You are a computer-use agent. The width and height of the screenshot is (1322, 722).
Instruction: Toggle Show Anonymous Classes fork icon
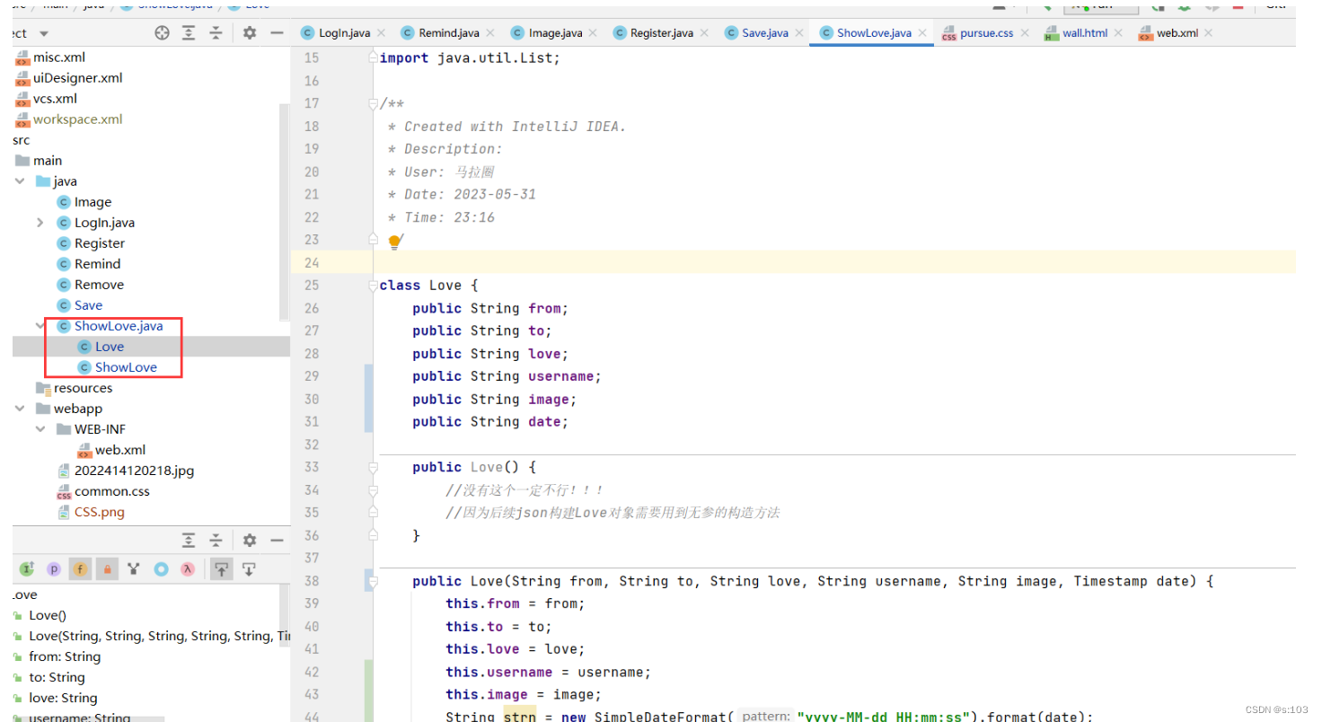coord(134,568)
